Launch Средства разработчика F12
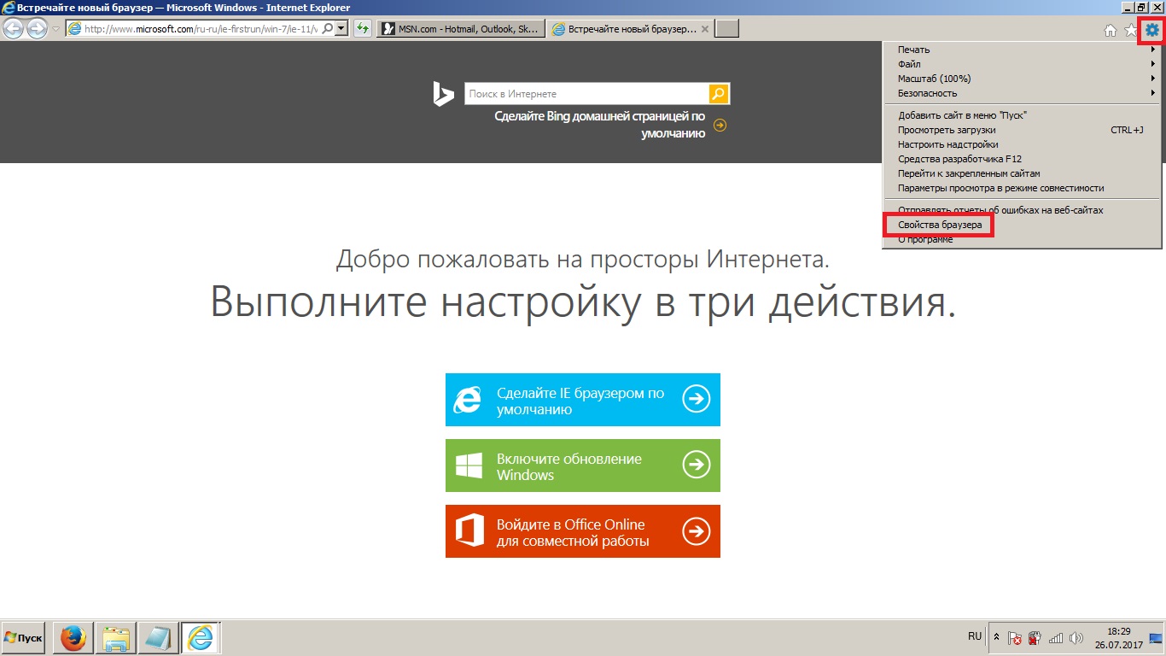Viewport: 1166px width, 656px height. (x=1023, y=159)
